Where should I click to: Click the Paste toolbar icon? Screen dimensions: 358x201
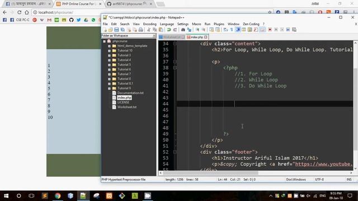[161, 30]
